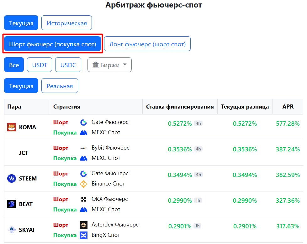Click the 4h interval badge in KOMA row

[x=198, y=123]
